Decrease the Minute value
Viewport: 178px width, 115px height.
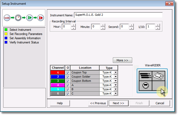(x=103, y=28)
